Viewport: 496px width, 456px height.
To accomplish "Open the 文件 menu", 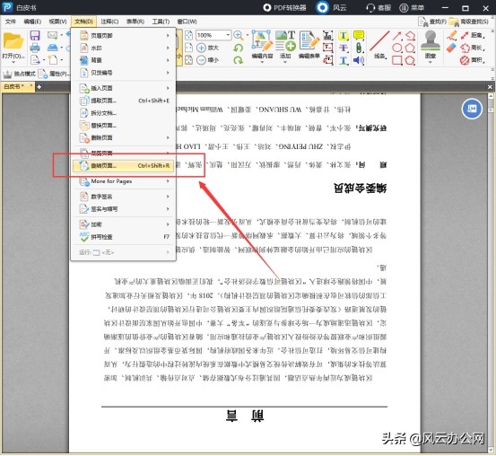I will tap(11, 22).
